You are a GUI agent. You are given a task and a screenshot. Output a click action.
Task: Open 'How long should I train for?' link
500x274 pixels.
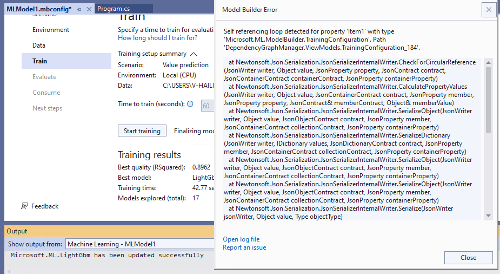157,38
